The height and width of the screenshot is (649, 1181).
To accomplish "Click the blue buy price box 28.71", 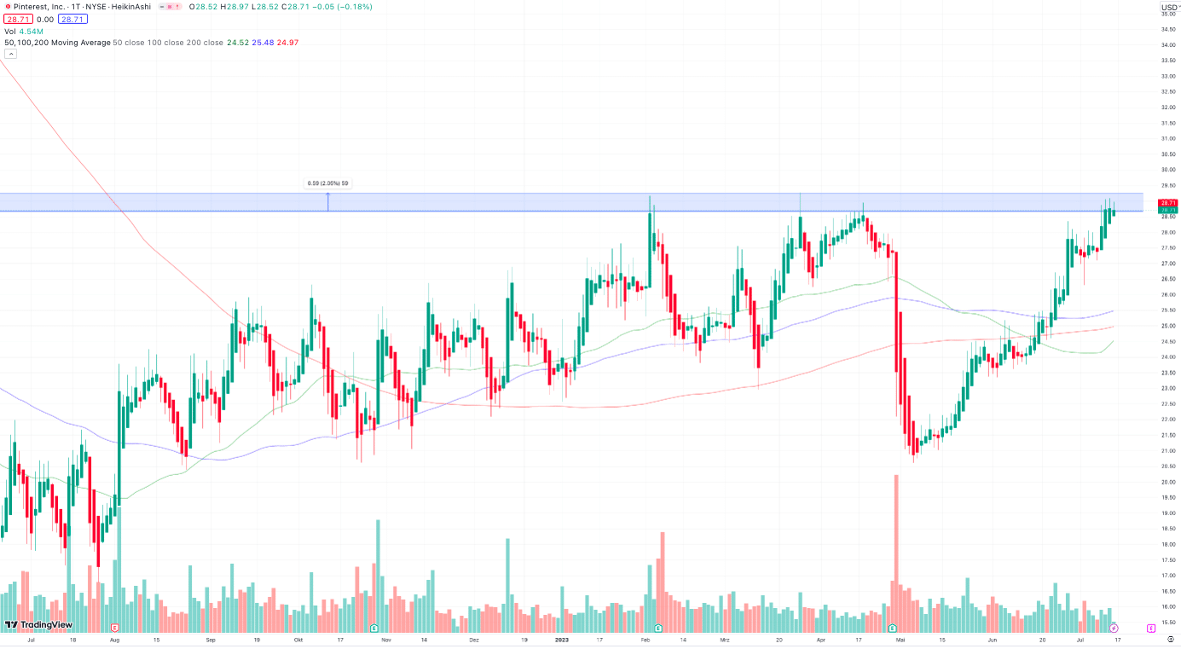I will point(73,19).
